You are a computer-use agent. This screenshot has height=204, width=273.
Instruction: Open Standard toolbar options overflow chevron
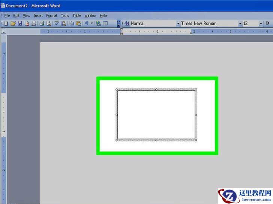click(118, 24)
